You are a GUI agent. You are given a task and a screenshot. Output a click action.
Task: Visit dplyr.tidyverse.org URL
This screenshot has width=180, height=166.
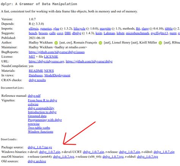point(46,61)
